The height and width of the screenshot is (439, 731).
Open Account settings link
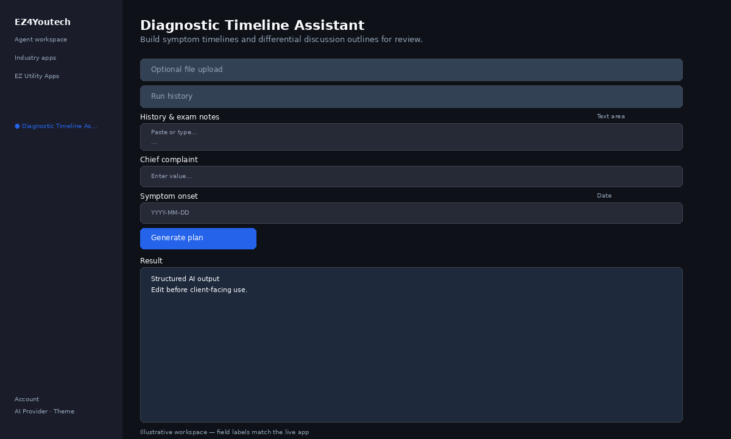(x=27, y=399)
